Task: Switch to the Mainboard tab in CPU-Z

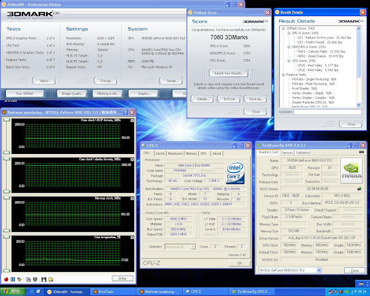Action: pyautogui.click(x=175, y=154)
